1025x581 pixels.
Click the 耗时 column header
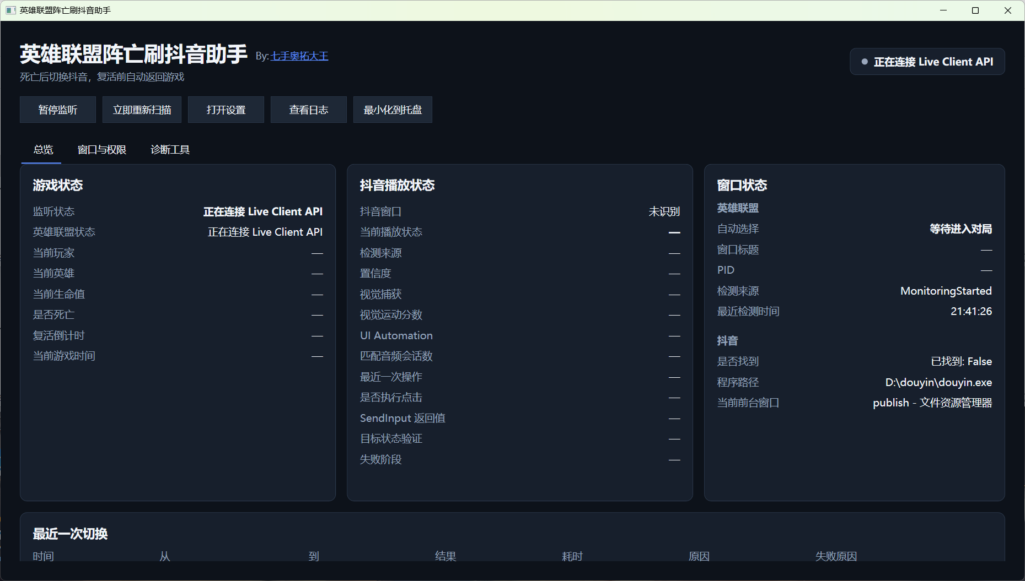(572, 556)
